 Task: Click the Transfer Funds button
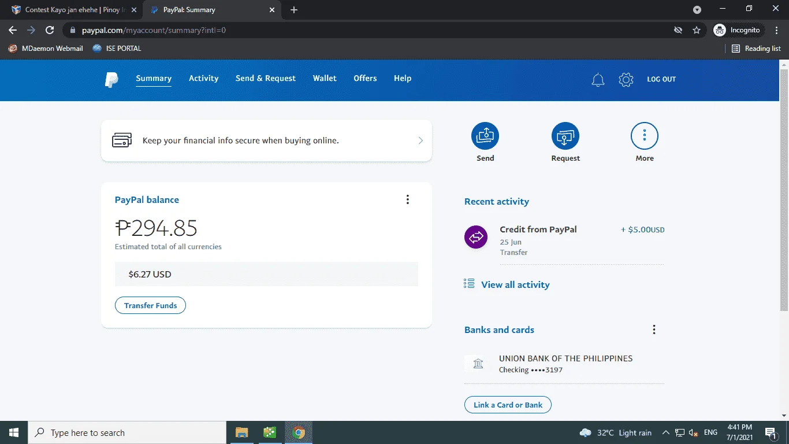pyautogui.click(x=150, y=305)
